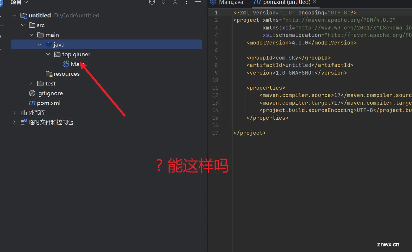Expand the 外部库 node
Image resolution: width=412 pixels, height=252 pixels.
14,113
